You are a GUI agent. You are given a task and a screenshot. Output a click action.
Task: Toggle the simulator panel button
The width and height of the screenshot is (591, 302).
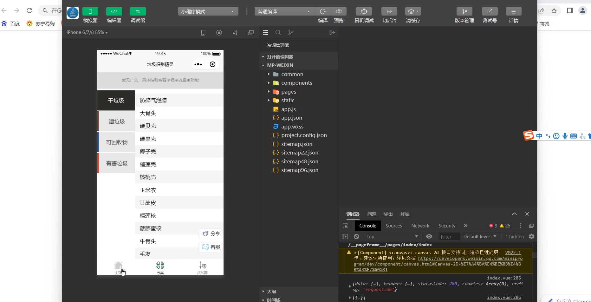90,11
